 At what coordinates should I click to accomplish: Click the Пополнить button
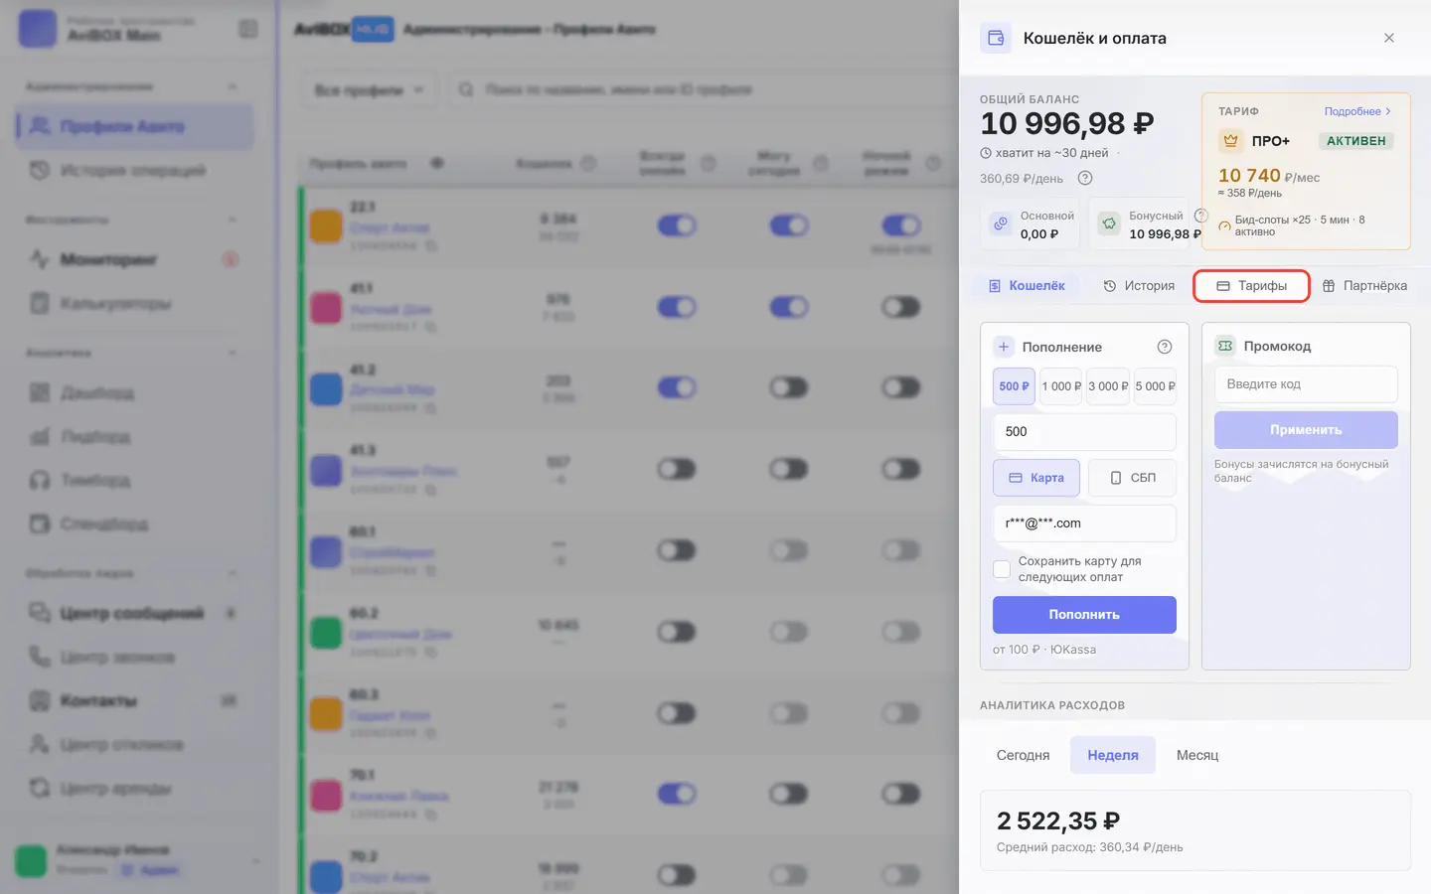[x=1084, y=615]
